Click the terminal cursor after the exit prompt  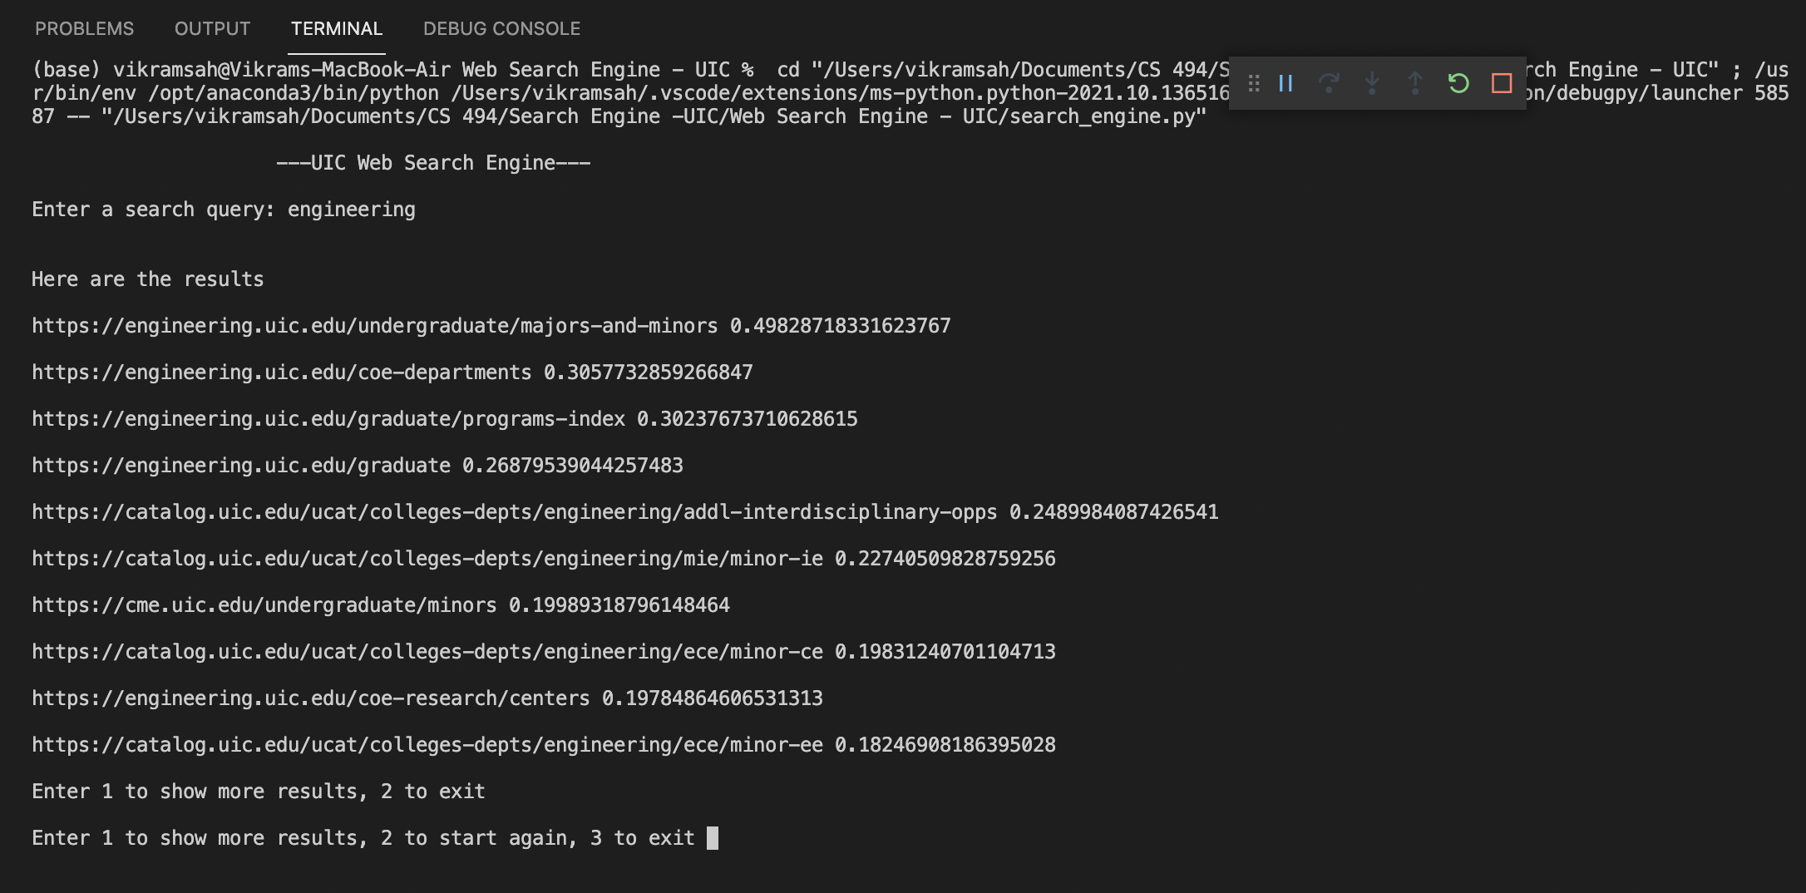[713, 838]
